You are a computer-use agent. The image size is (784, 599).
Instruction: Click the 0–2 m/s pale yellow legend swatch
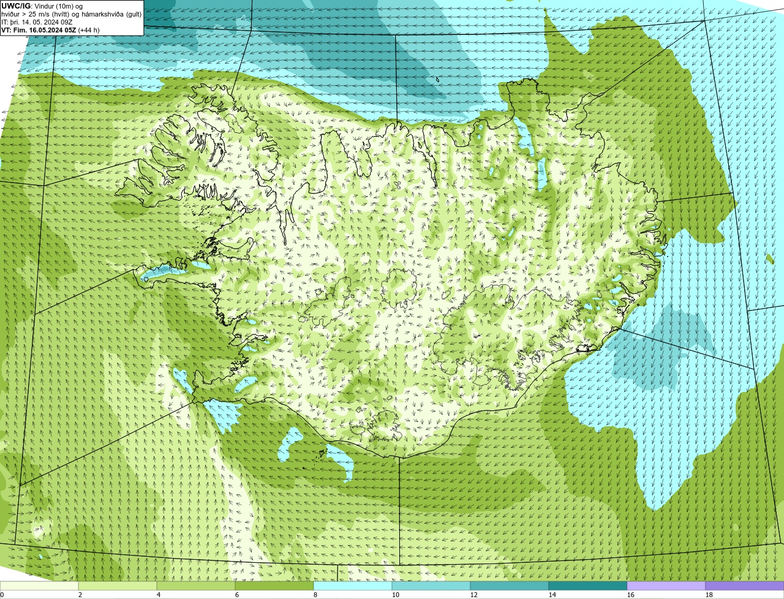tap(39, 586)
